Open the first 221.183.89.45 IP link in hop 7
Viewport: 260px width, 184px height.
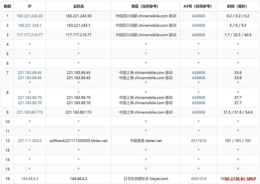click(x=30, y=73)
